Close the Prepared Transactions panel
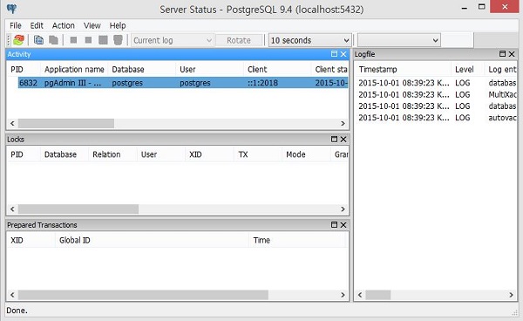The height and width of the screenshot is (321, 523). (343, 224)
